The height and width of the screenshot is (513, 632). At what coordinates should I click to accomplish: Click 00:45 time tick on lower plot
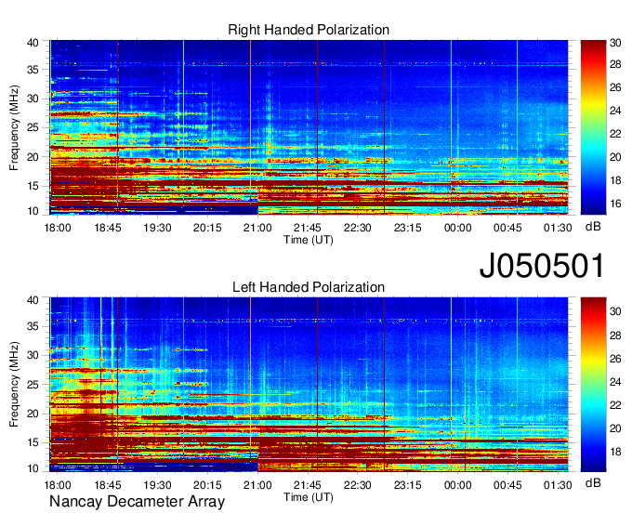(507, 485)
